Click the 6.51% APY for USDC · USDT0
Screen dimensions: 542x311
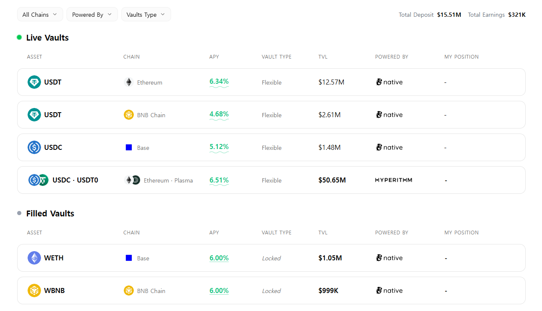click(219, 180)
